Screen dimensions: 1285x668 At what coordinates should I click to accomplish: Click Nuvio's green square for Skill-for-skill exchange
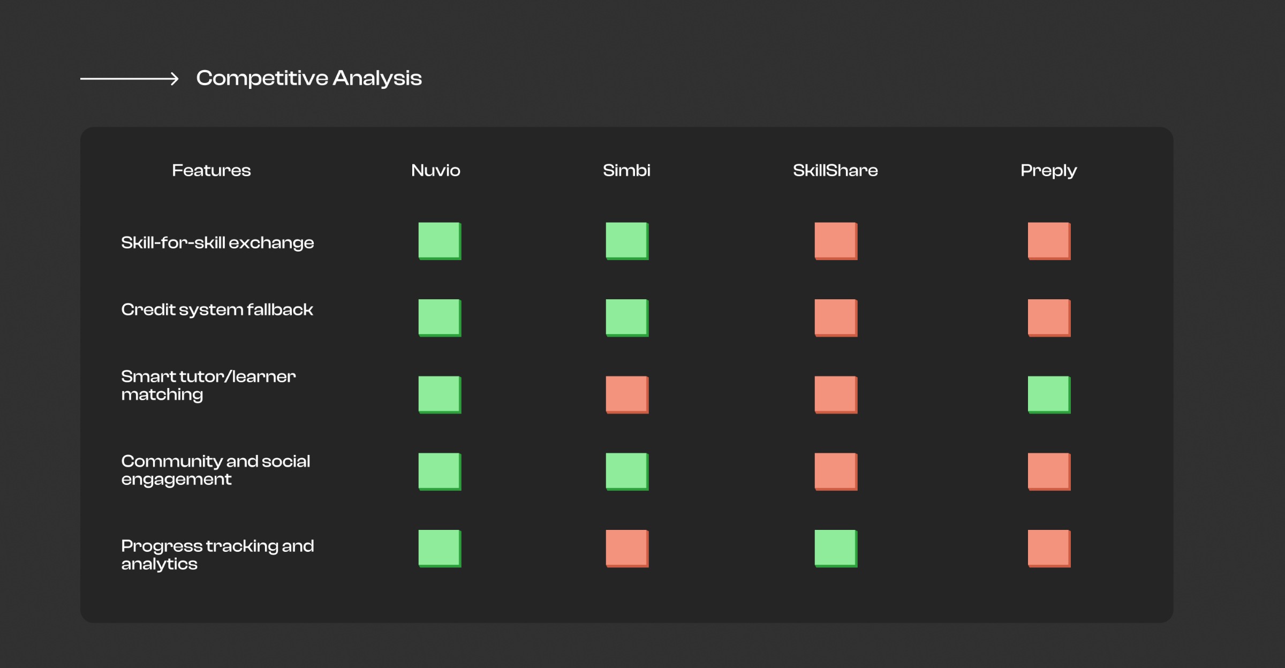pos(440,241)
